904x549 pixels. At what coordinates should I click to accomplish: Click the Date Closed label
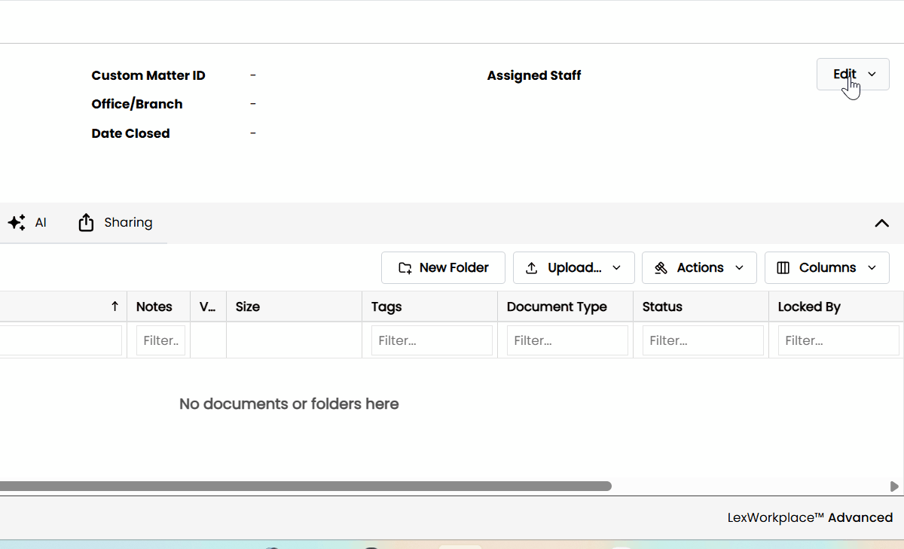pos(130,133)
